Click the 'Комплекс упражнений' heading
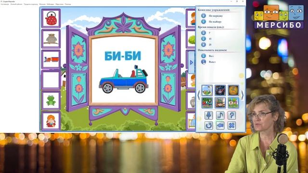The image size is (308, 173). point(214,10)
